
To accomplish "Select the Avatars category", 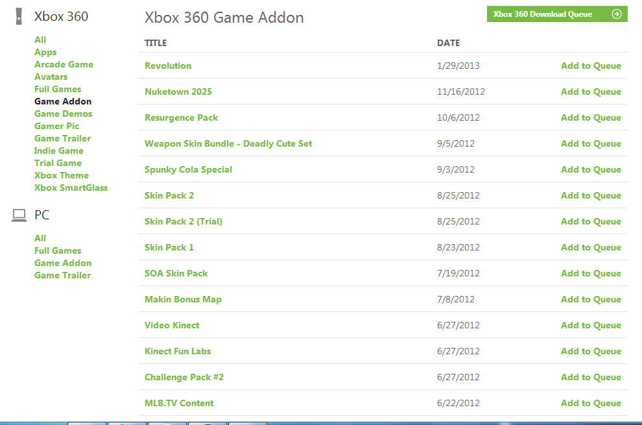I will [51, 77].
